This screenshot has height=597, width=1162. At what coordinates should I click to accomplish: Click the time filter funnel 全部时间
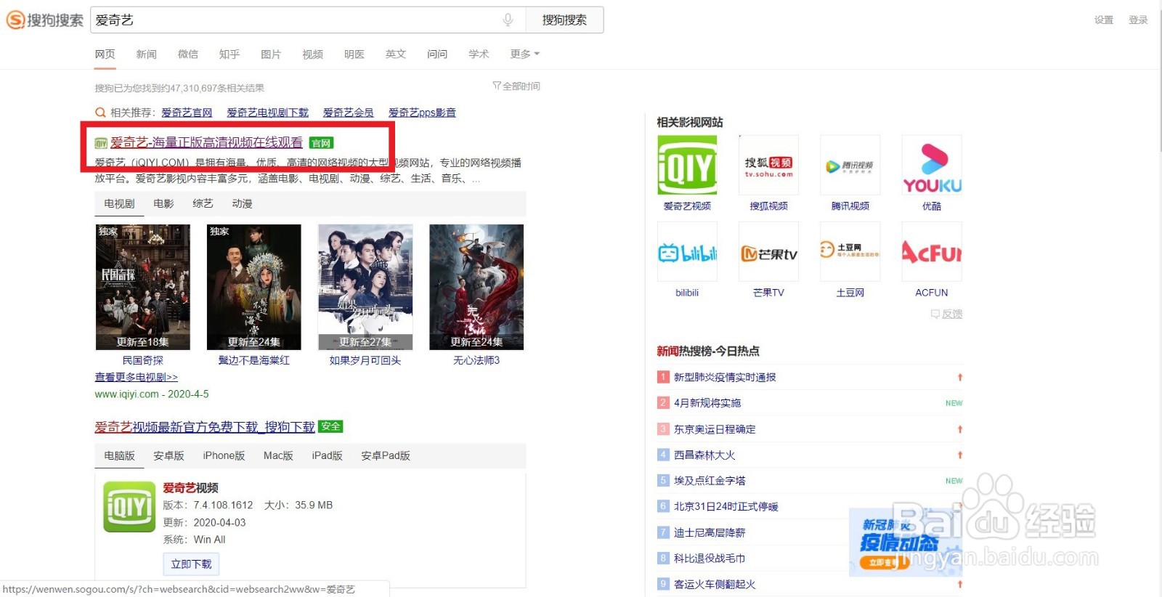[516, 86]
